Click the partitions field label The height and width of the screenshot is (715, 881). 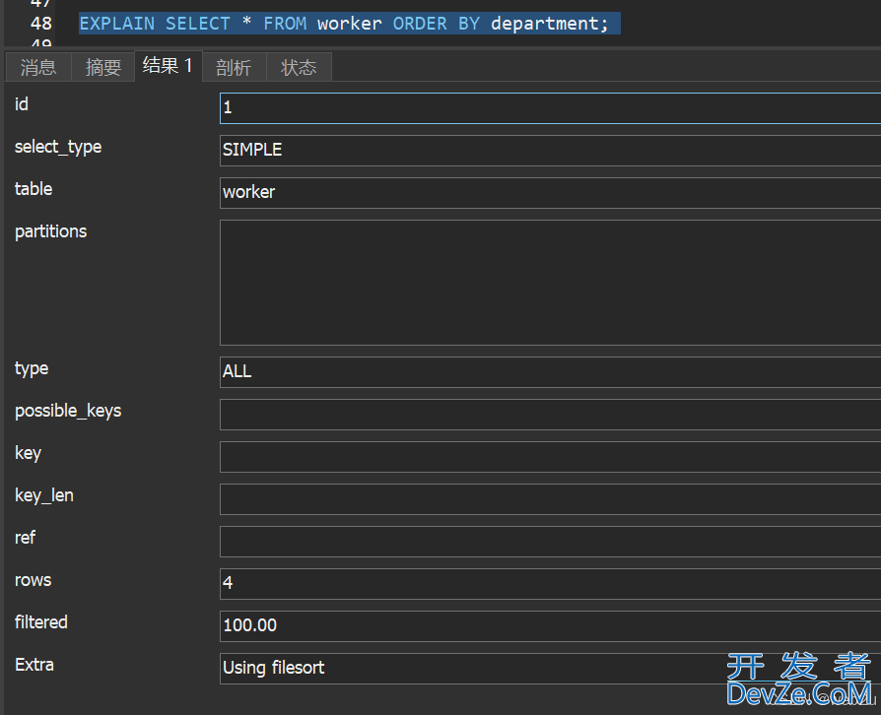(51, 231)
